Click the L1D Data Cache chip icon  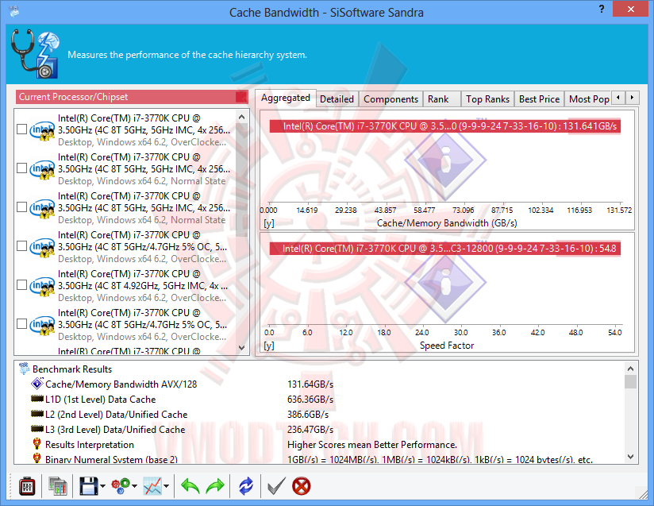[x=37, y=399]
